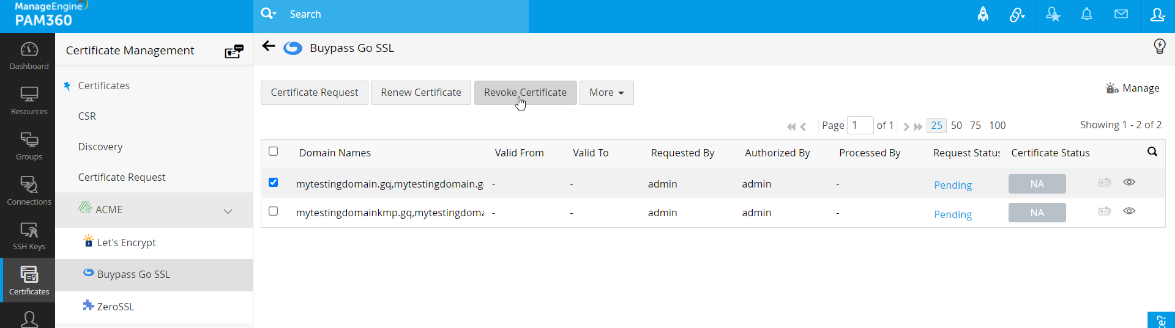Toggle the select-all checkbox in table header
The width and height of the screenshot is (1175, 328).
click(274, 151)
